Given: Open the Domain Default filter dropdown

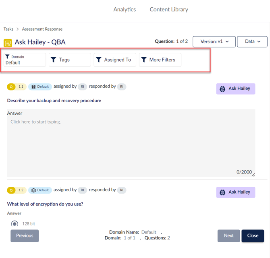Looking at the screenshot, I should click(25, 60).
